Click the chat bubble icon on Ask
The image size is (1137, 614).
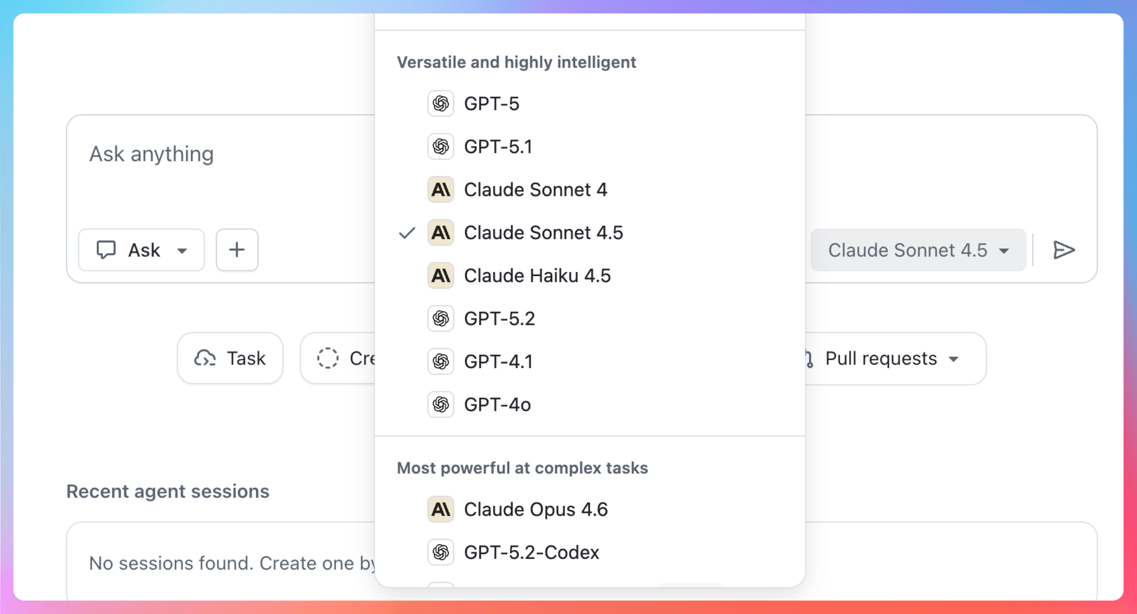(106, 250)
